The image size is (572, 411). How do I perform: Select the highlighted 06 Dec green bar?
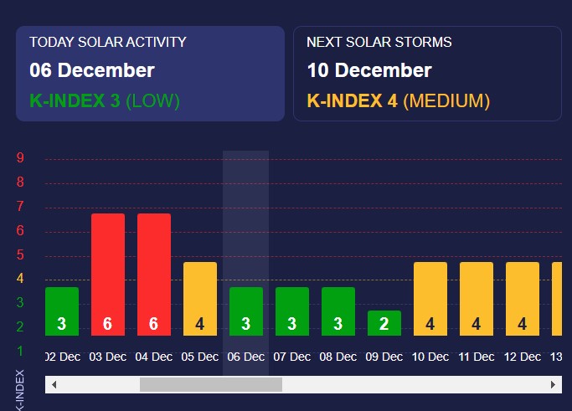pyautogui.click(x=246, y=311)
